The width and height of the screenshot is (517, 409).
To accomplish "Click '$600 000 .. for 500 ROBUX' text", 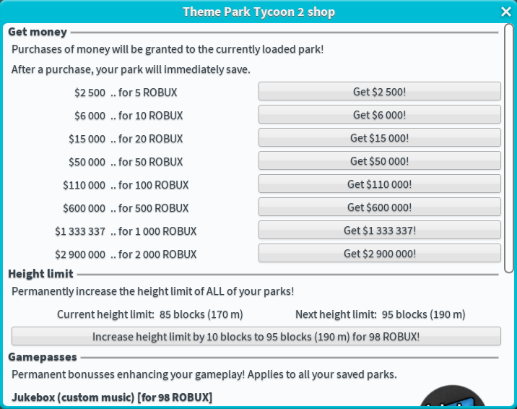I will click(x=126, y=208).
